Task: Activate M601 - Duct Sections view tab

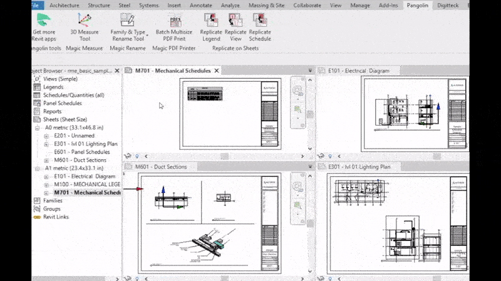Action: (160, 167)
